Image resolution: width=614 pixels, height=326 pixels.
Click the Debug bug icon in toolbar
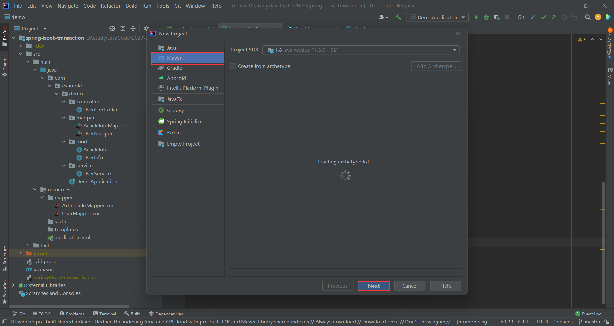(x=486, y=17)
